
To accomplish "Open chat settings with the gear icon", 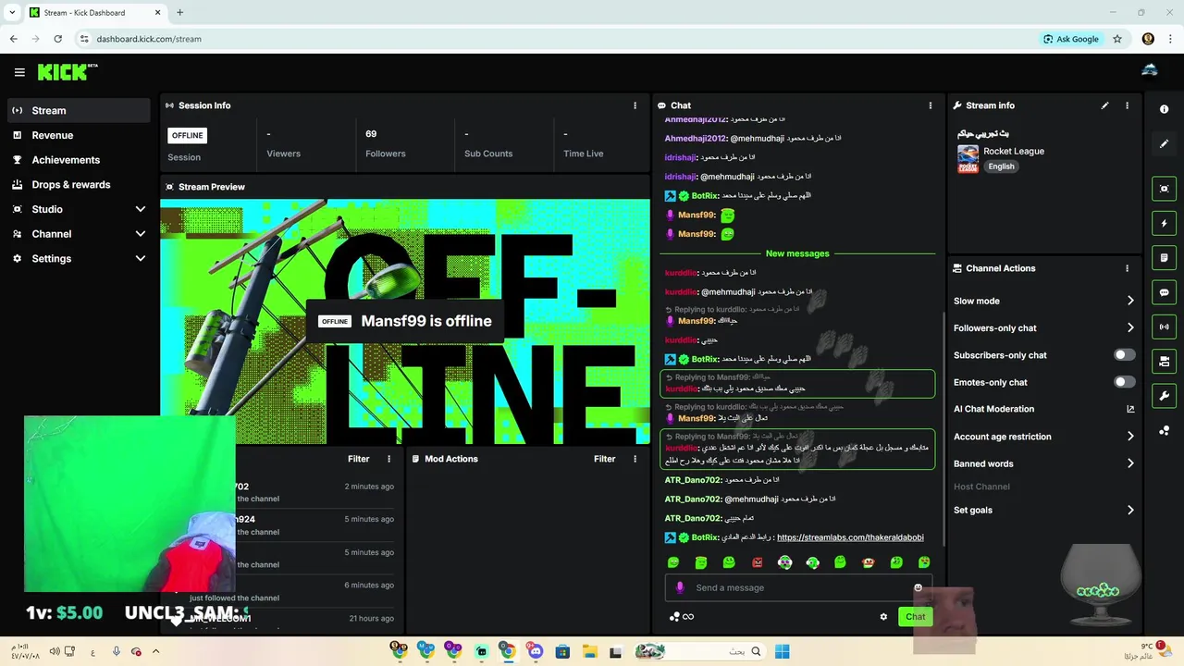I will pos(883,617).
